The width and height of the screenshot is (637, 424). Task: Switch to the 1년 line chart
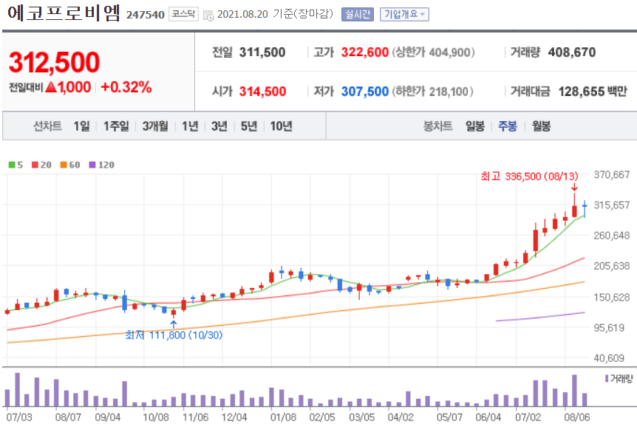pyautogui.click(x=190, y=126)
